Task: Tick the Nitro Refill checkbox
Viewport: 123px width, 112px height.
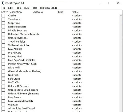Action: tap(3, 68)
